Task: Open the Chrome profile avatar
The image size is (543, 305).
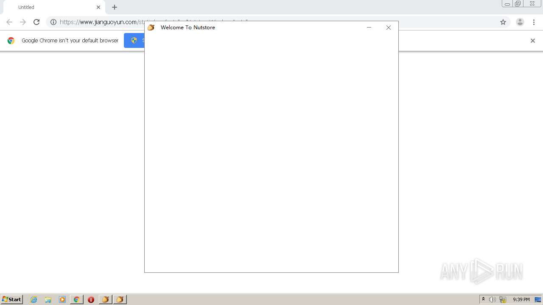Action: 520,22
